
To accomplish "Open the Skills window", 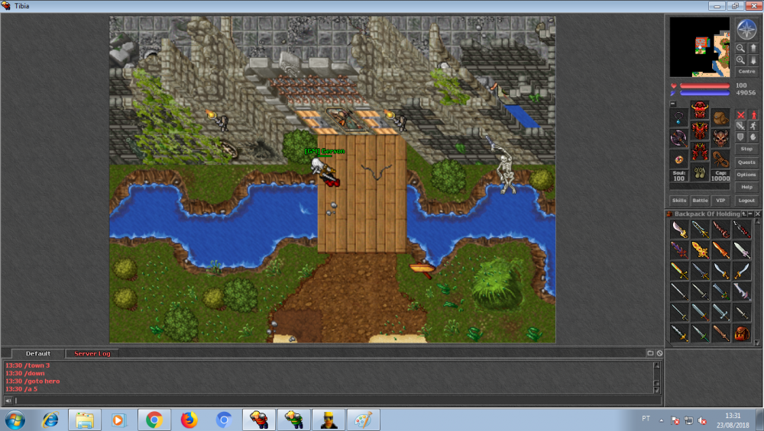I will (679, 201).
